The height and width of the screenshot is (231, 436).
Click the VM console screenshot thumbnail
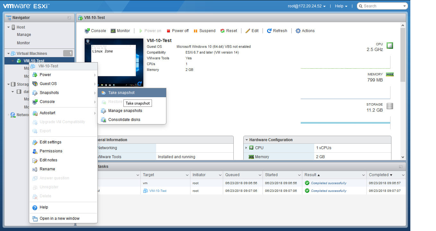tap(114, 63)
